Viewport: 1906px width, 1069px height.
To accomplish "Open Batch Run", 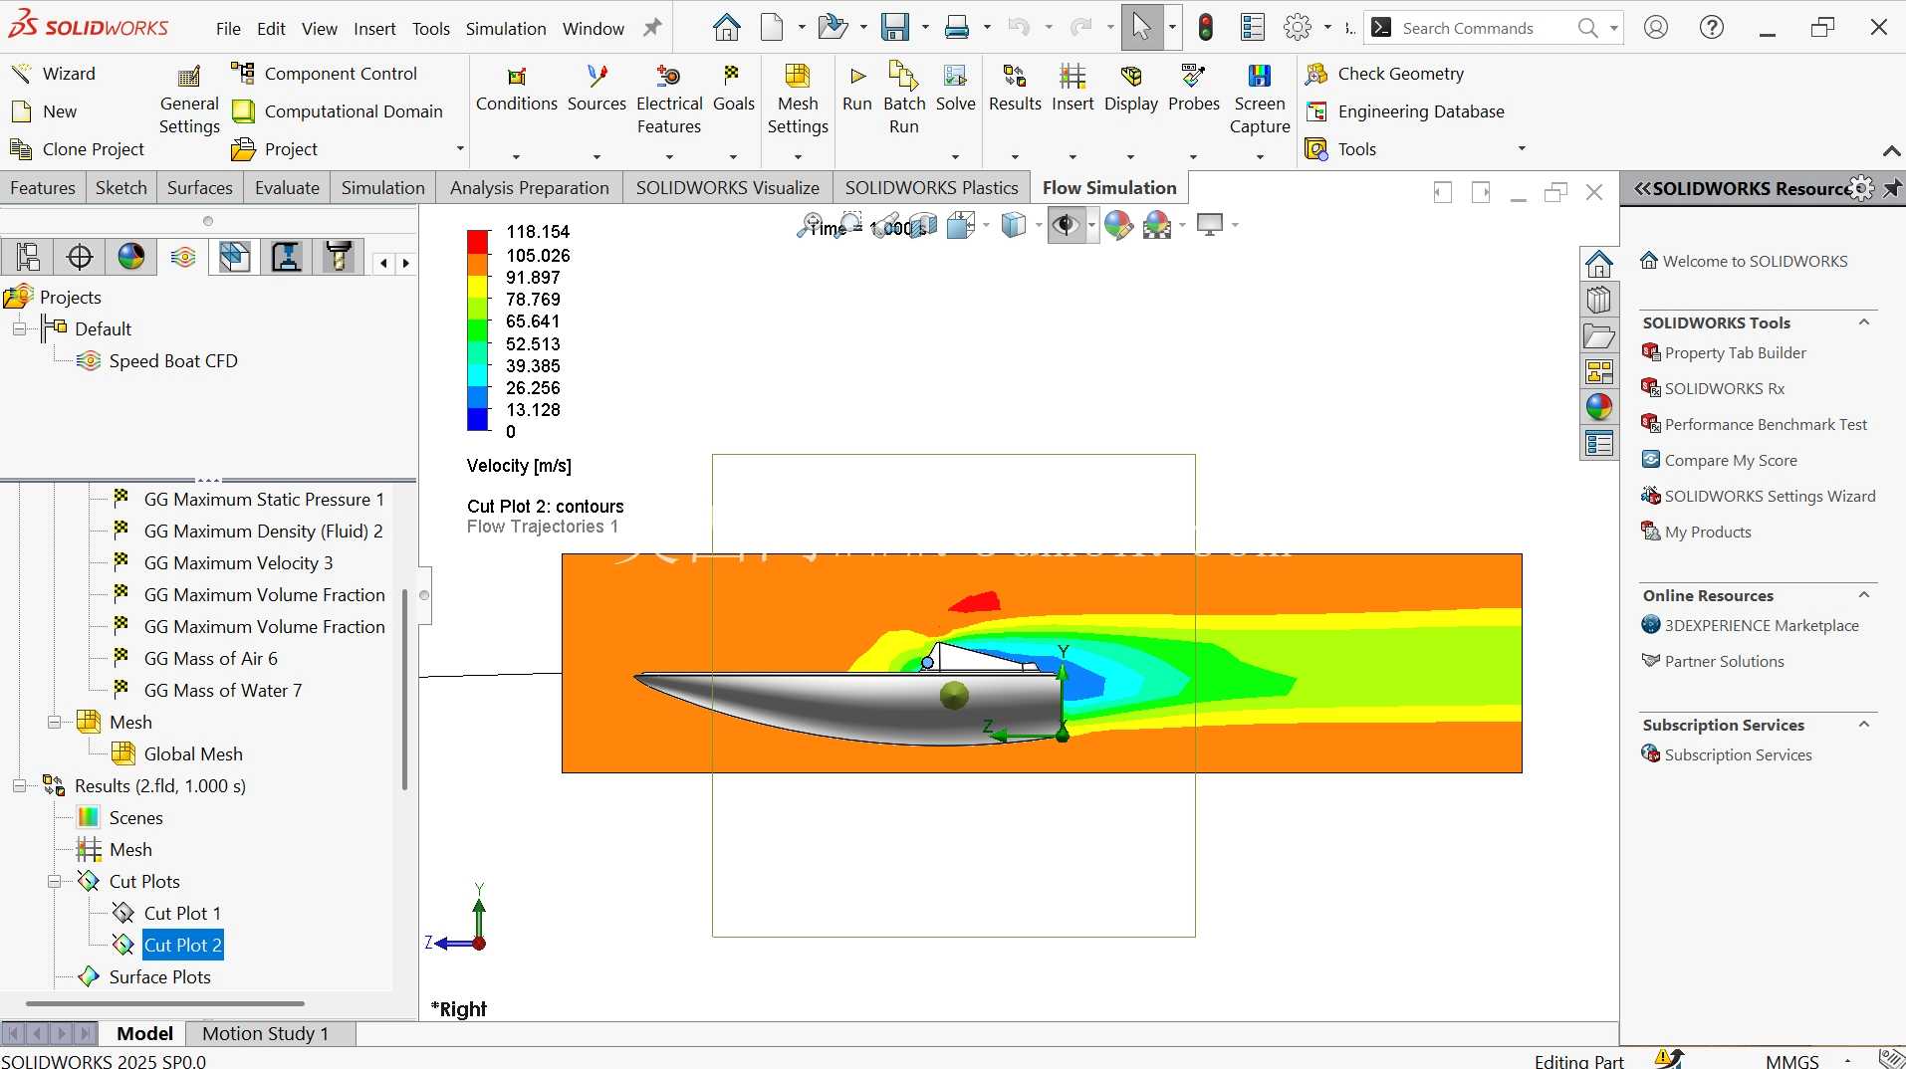I will 904,100.
